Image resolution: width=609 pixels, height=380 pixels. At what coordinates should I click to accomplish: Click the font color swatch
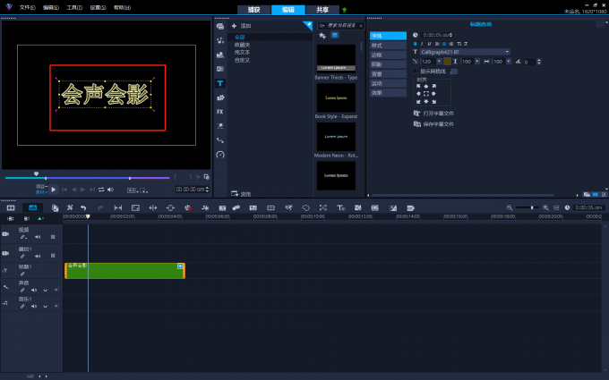click(448, 62)
